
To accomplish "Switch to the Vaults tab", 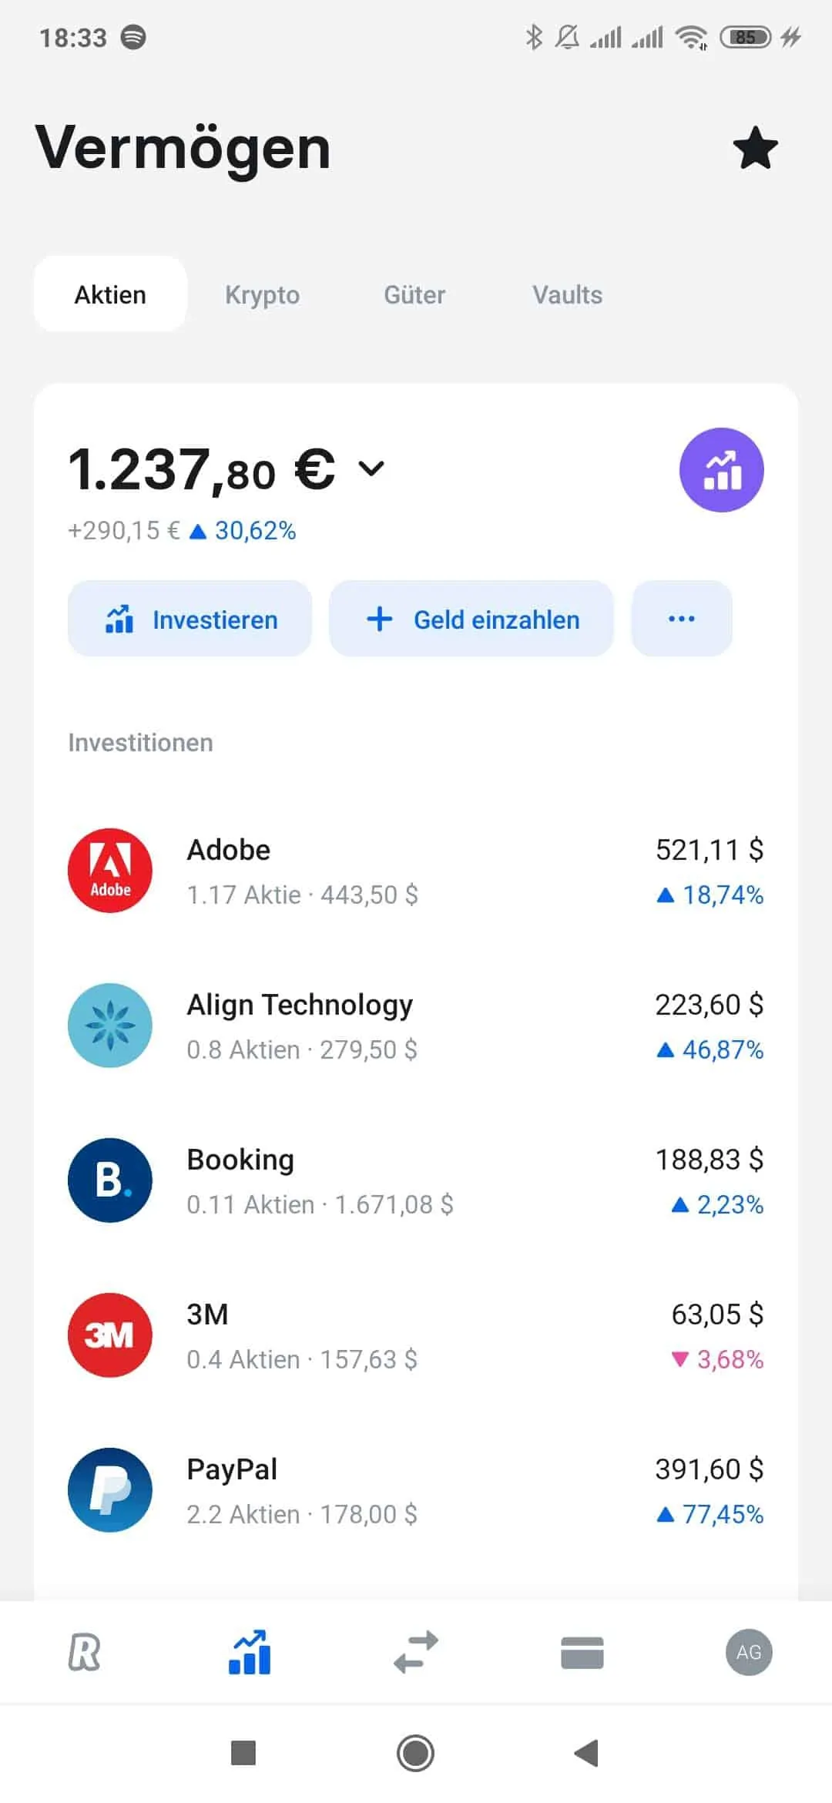I will [x=568, y=294].
